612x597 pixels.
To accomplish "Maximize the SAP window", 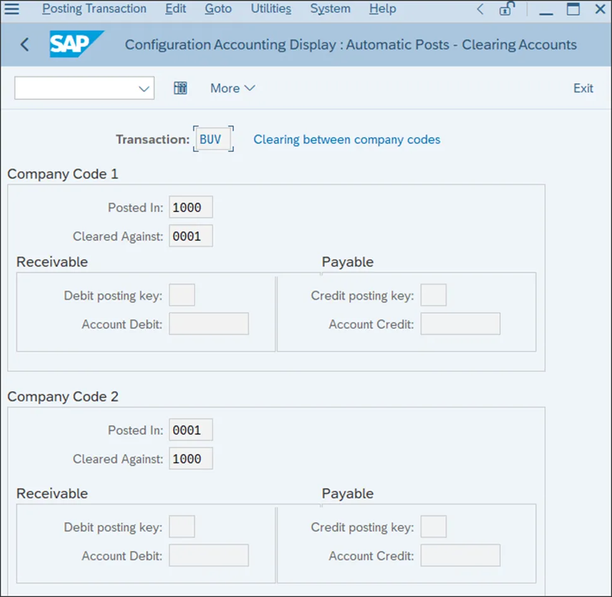I will pyautogui.click(x=573, y=9).
